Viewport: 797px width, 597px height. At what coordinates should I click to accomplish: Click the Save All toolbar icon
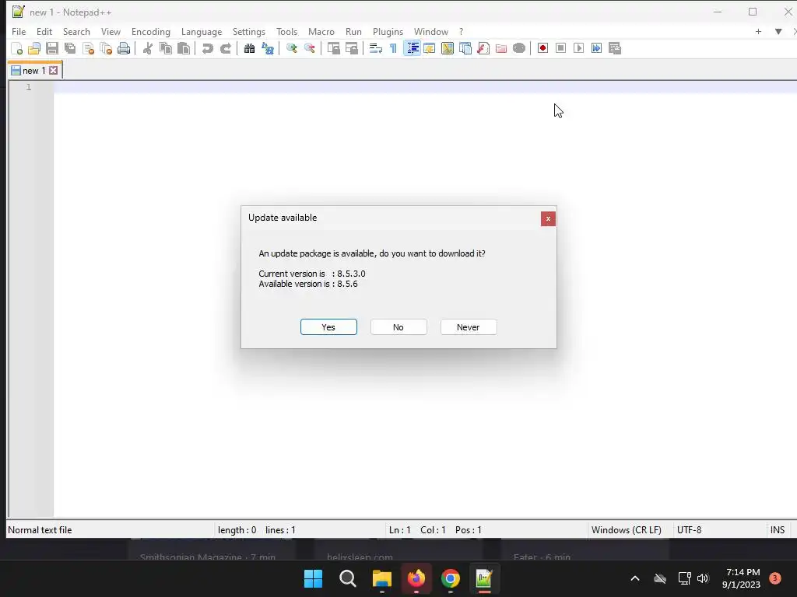70,48
